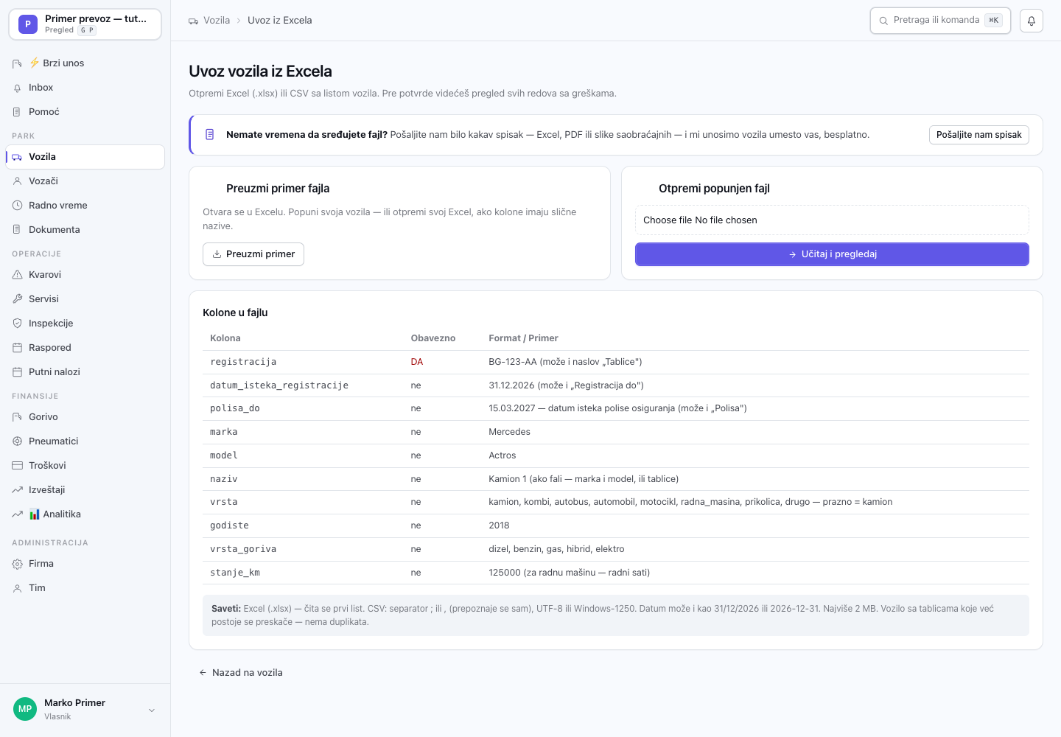Viewport: 1061px width, 737px height.
Task: Open the Primer prevoz company switcher
Action: click(x=85, y=24)
